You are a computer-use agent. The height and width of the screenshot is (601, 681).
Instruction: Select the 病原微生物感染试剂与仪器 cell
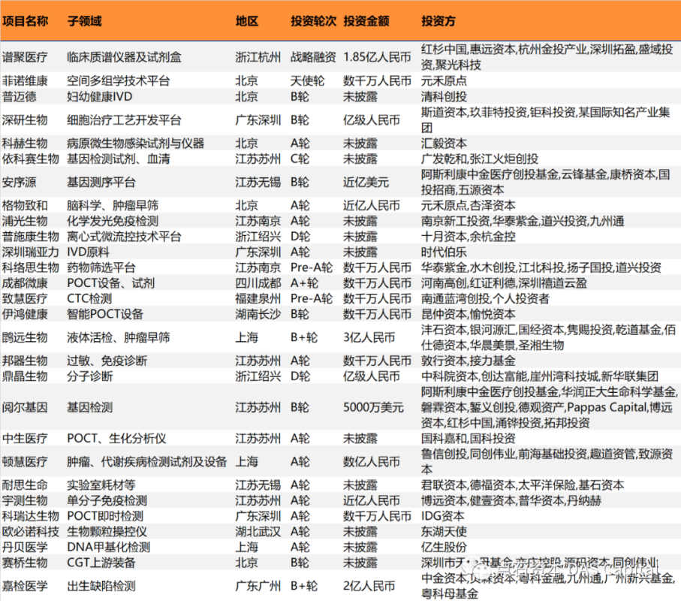point(135,143)
